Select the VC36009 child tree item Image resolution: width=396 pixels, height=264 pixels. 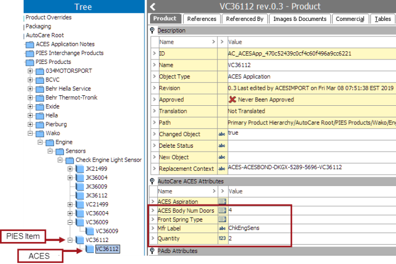(107, 231)
